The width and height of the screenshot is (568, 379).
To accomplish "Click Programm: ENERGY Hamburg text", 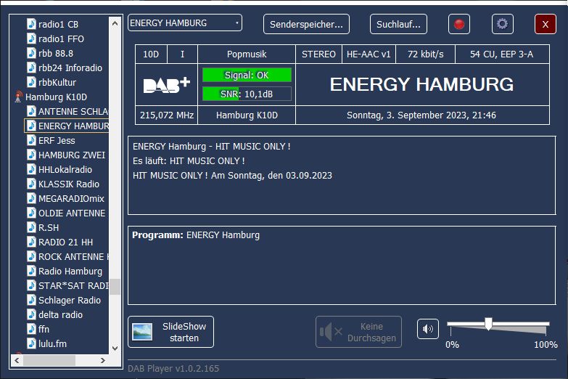I will 196,235.
